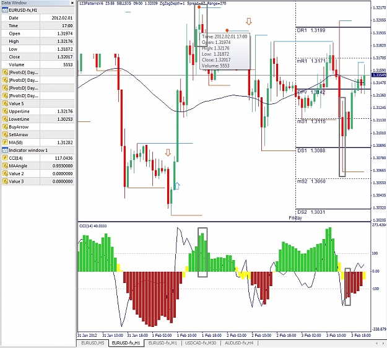The image size is (387, 348).
Task: Open the AUDUSD-fx,H4 chart tab
Action: coord(239,343)
